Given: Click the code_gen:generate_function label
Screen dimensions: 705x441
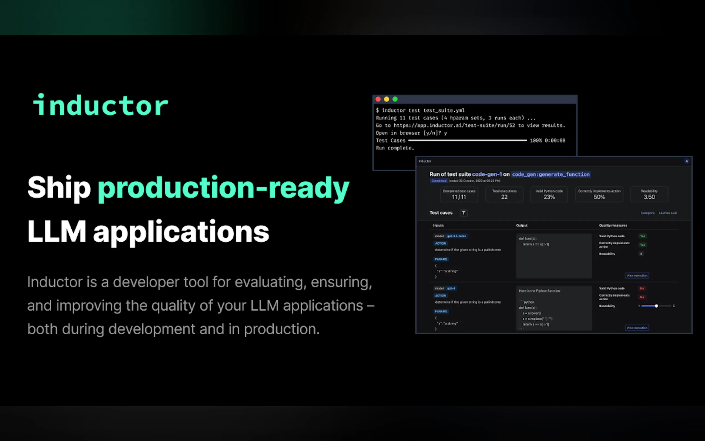Looking at the screenshot, I should click(550, 174).
